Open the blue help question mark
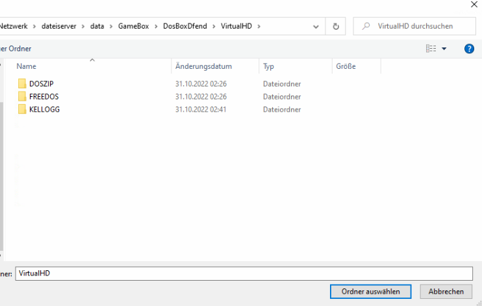This screenshot has width=482, height=306. [x=469, y=49]
